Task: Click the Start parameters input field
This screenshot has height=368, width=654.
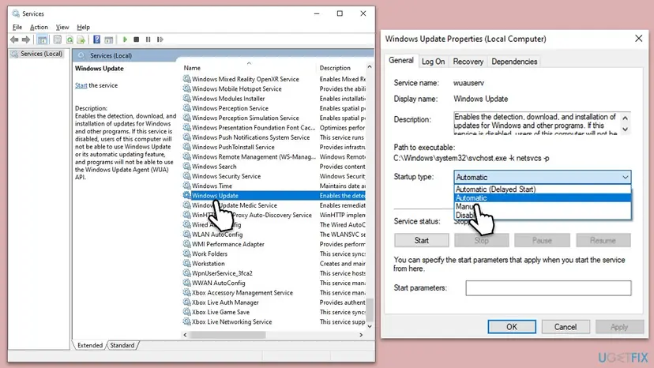Action: coord(548,288)
